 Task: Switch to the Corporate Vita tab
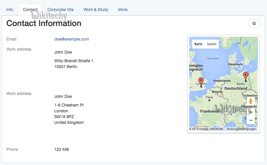[60, 10]
